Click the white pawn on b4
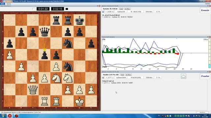 point(21,67)
